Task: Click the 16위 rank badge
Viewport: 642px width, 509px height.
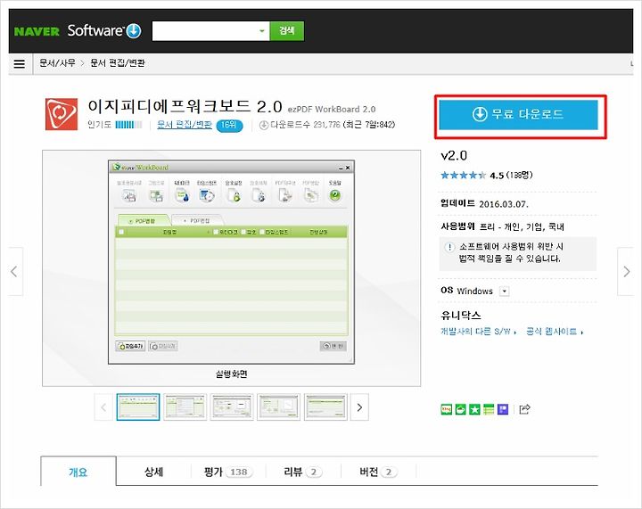Action: click(x=229, y=125)
